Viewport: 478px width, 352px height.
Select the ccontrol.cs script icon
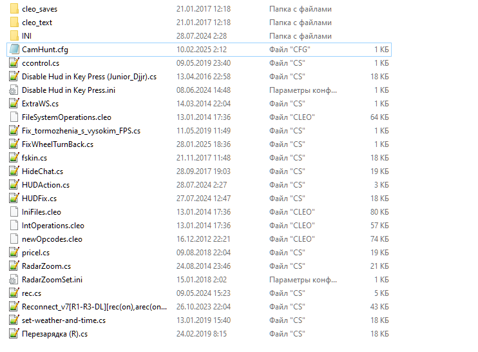14,63
